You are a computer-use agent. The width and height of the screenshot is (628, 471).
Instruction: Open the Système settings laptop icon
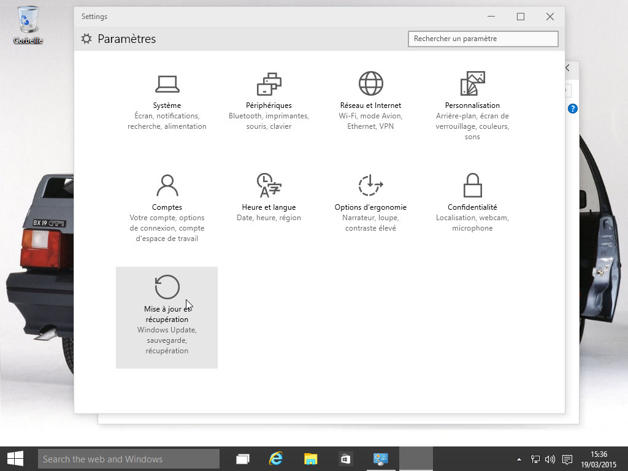[x=167, y=83]
